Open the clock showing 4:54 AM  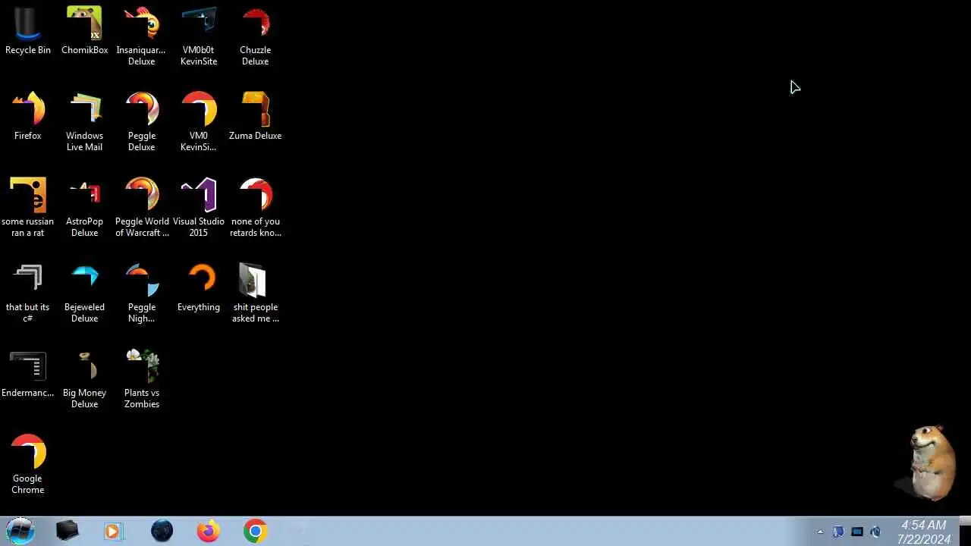coord(923,532)
